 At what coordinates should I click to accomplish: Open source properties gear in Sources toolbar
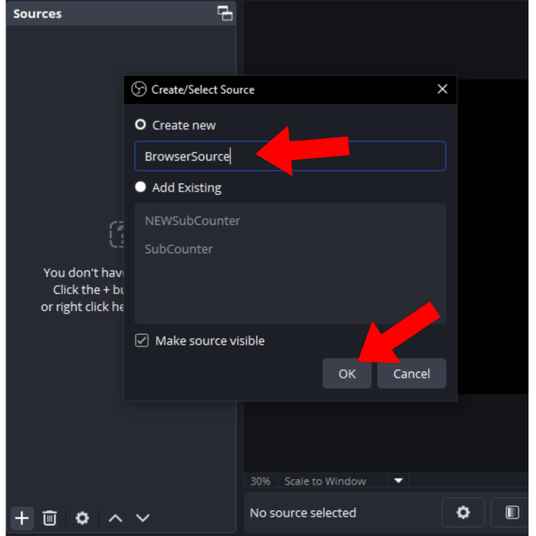pyautogui.click(x=82, y=518)
